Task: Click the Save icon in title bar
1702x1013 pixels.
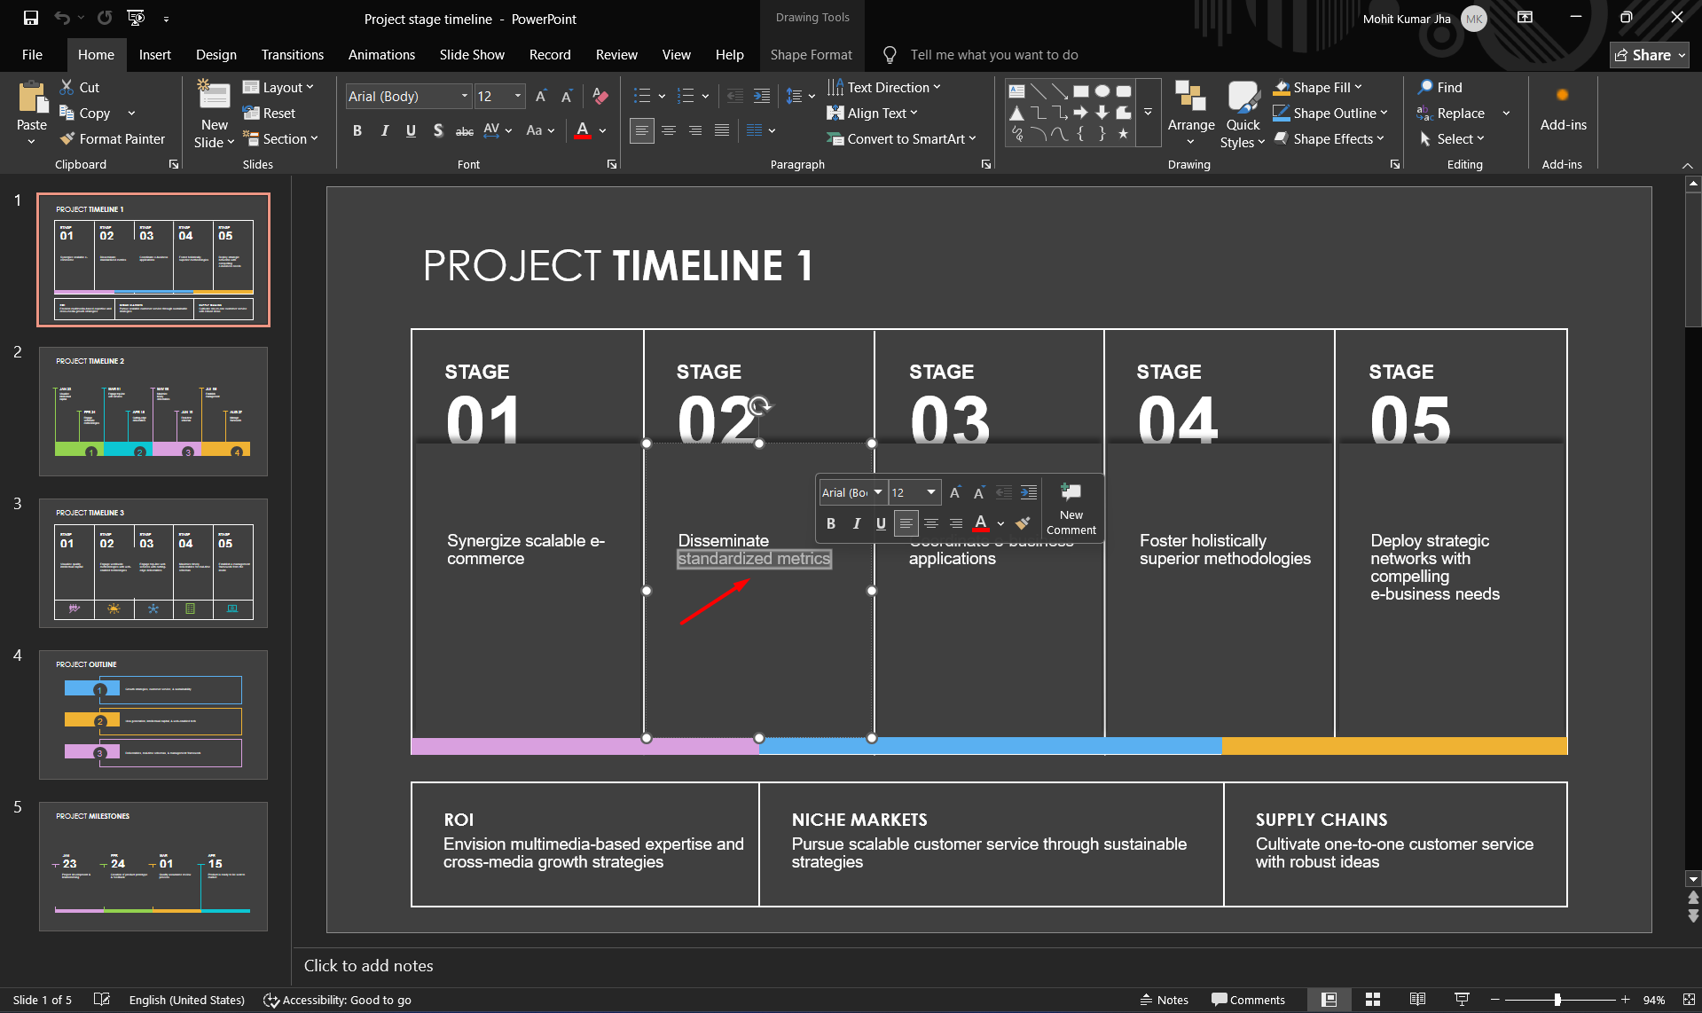Action: click(x=31, y=18)
